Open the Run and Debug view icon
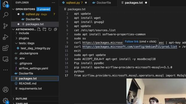The height and width of the screenshot is (104, 186). pyautogui.click(x=6, y=37)
